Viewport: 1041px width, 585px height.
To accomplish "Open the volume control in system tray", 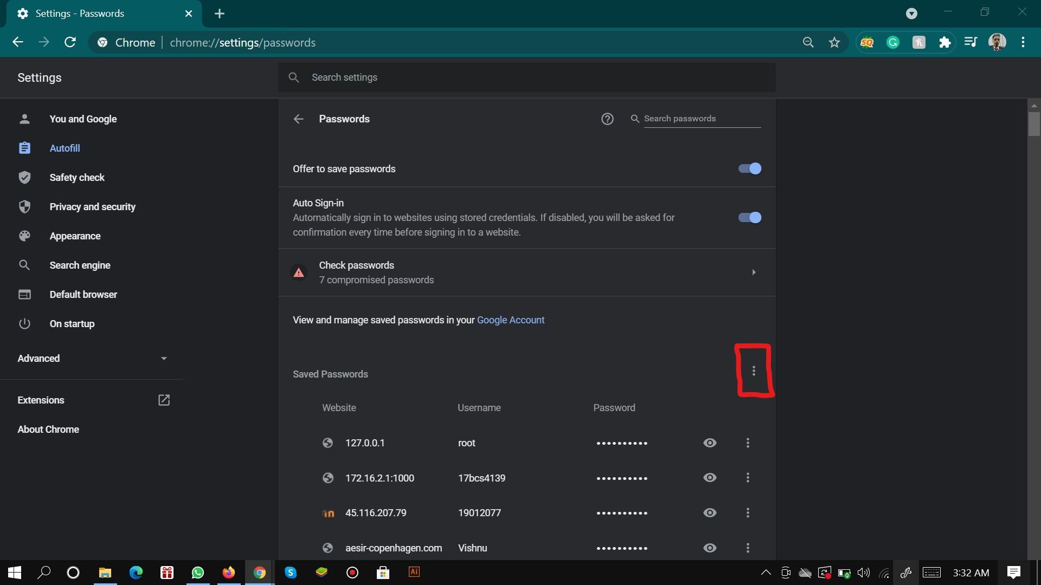I will (863, 573).
